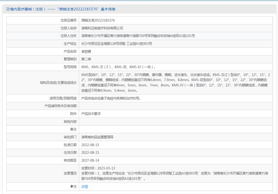Select product name 宫腔镜

[x=86, y=51]
